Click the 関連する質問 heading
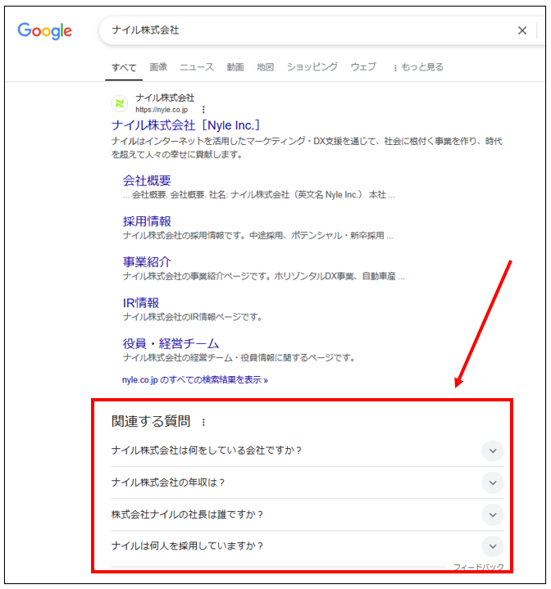551x589 pixels. (x=151, y=421)
